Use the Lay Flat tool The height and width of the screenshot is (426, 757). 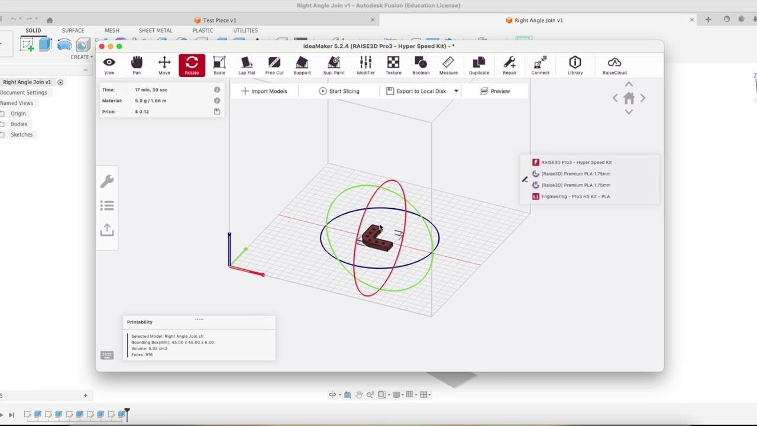point(247,65)
